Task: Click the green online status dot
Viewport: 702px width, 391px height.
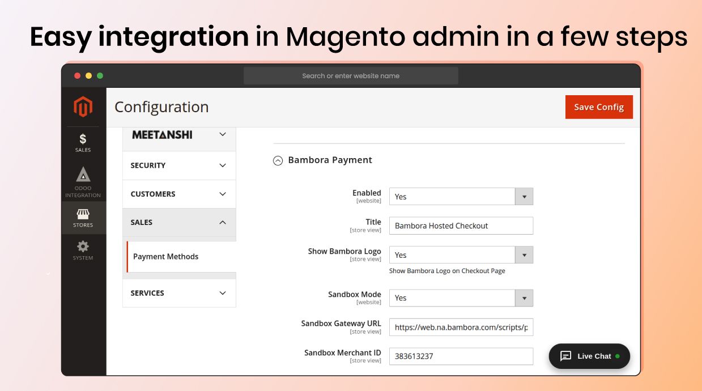Action: [619, 356]
